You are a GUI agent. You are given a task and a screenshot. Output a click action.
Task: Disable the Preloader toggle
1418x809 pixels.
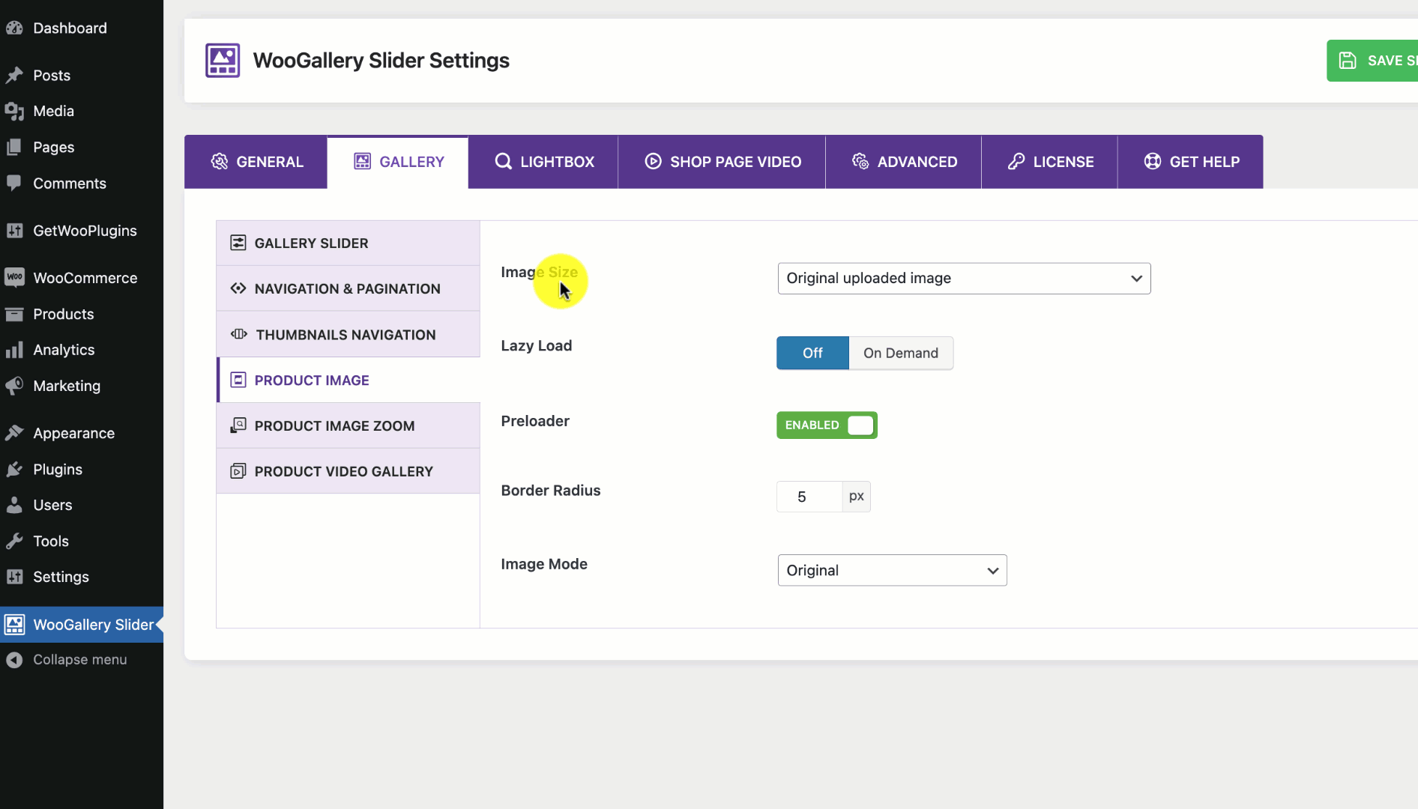click(x=827, y=425)
